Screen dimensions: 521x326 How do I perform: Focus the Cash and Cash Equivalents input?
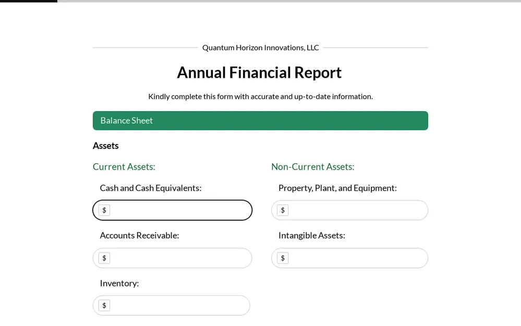(180, 210)
